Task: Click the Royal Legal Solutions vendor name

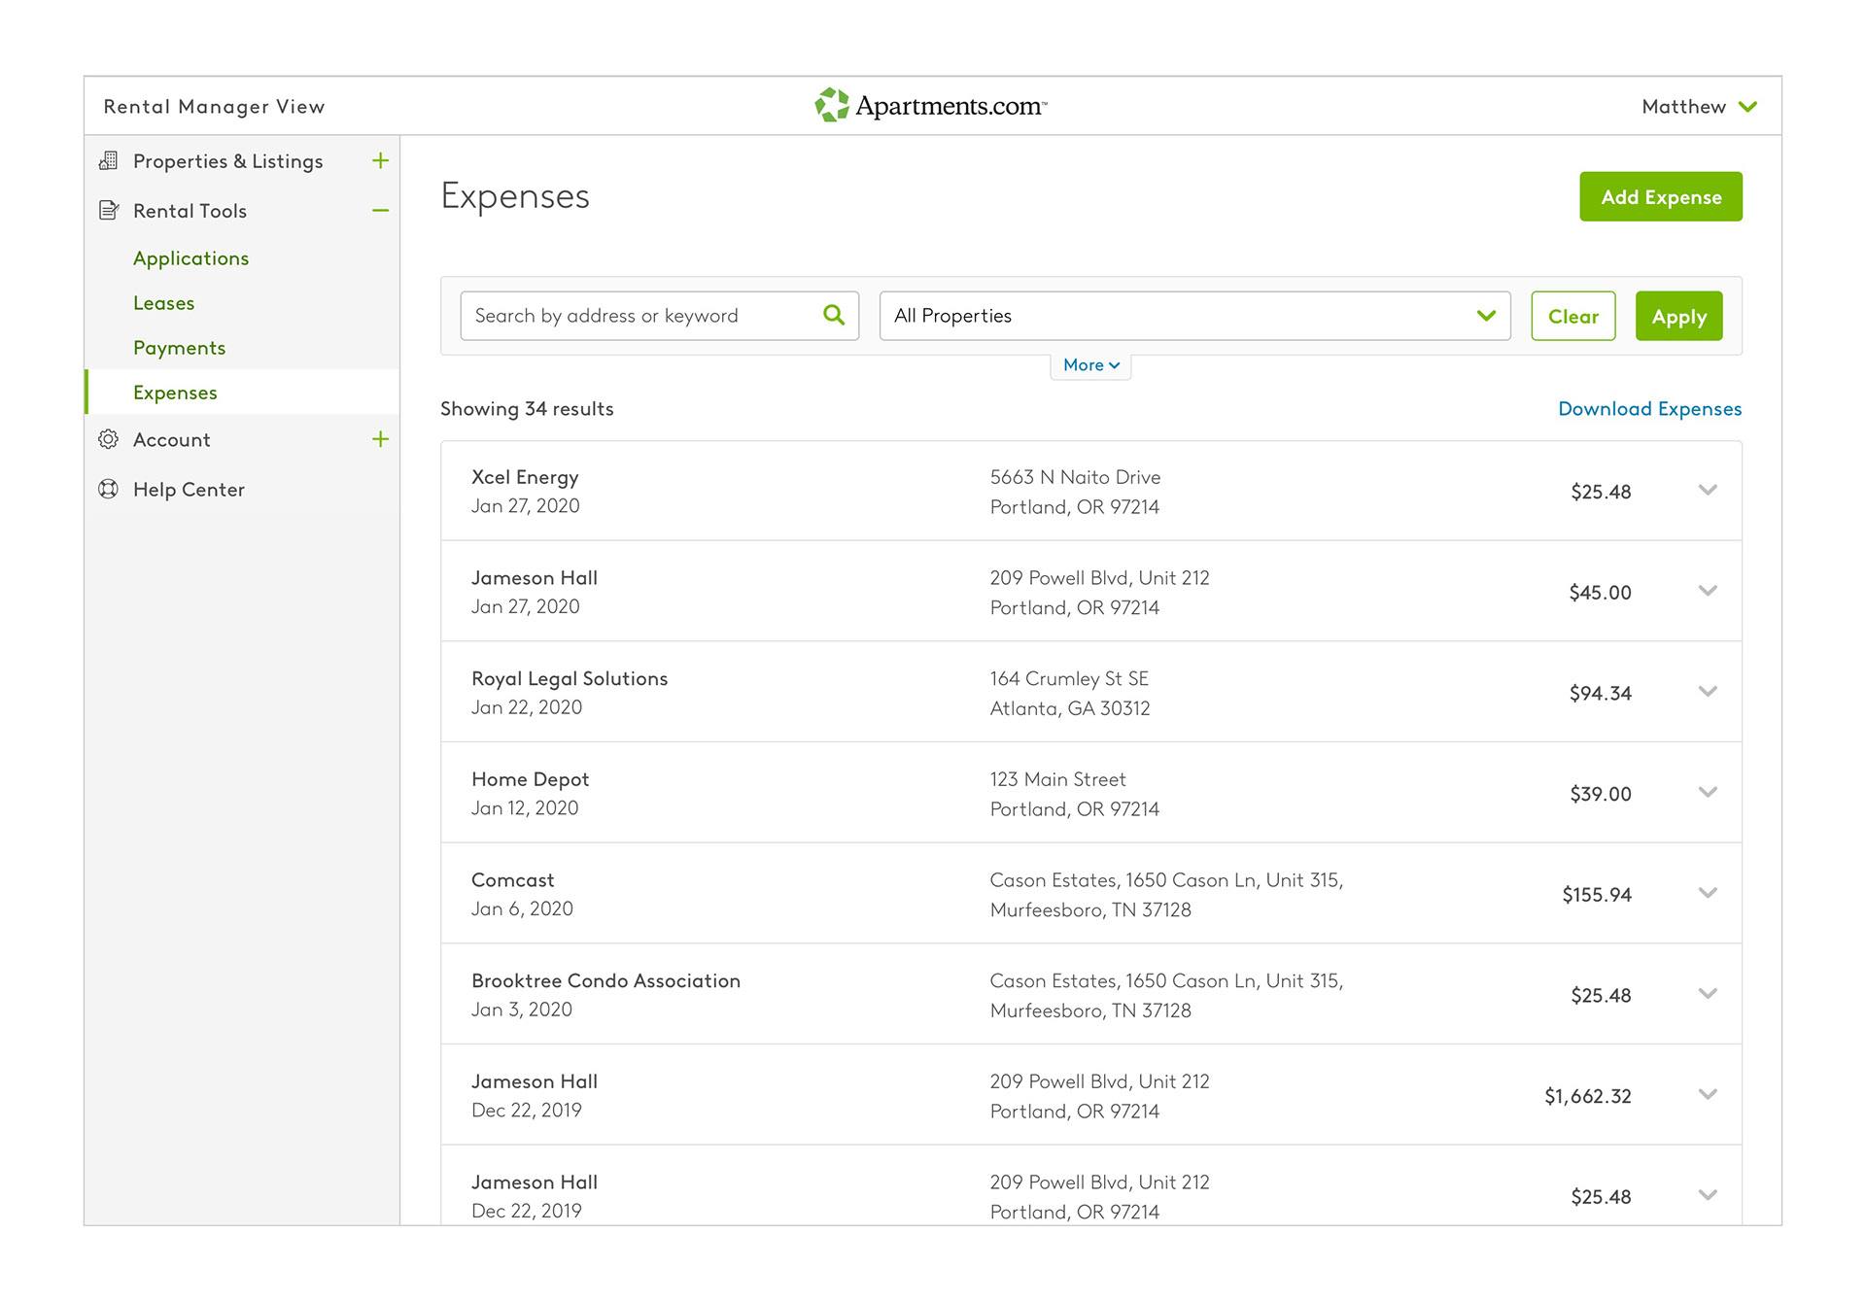Action: coord(570,678)
